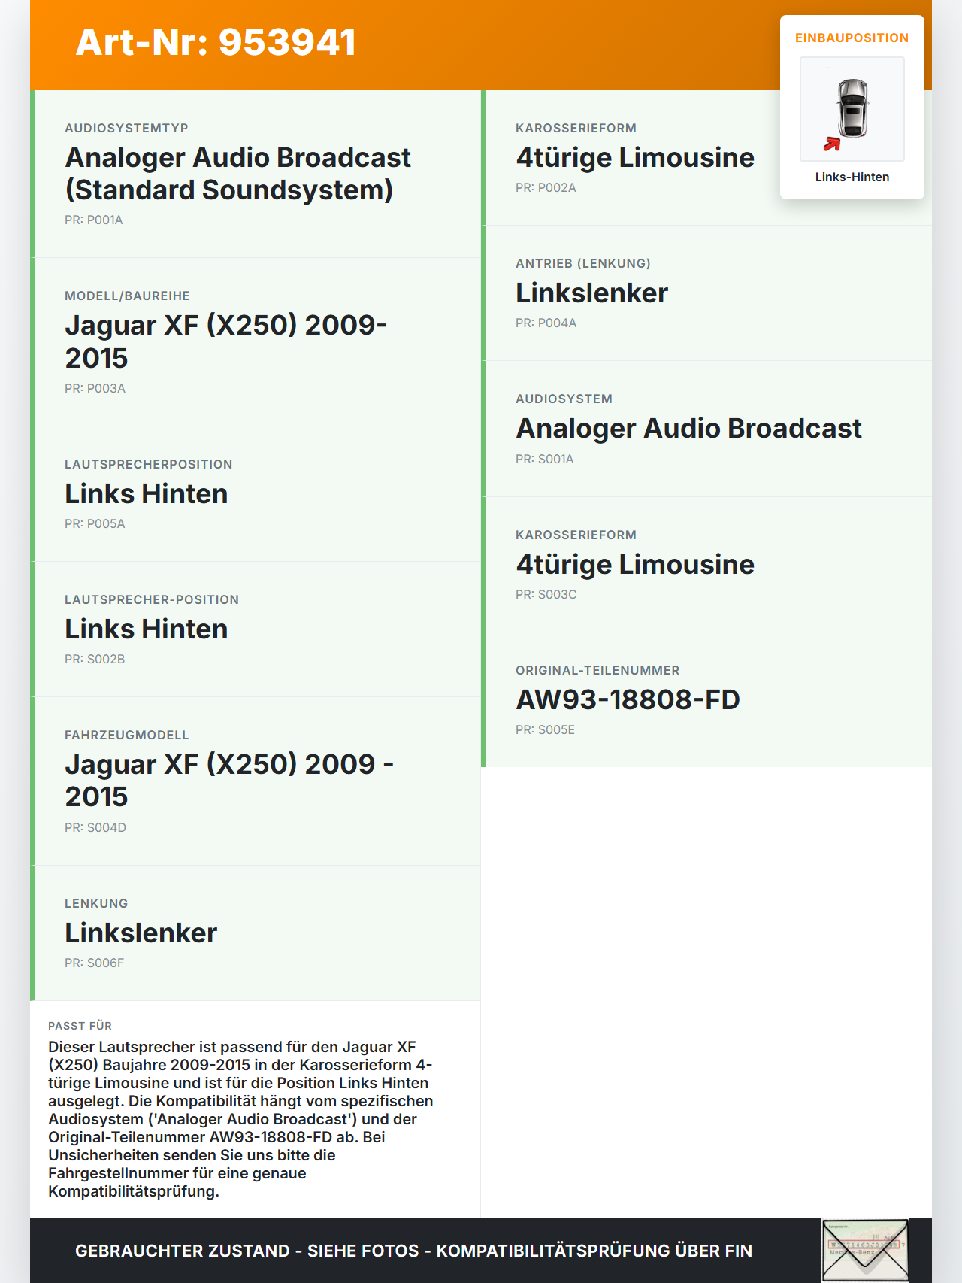
Task: Click the 'Links-Hinten' caption under the car
Action: click(x=852, y=177)
